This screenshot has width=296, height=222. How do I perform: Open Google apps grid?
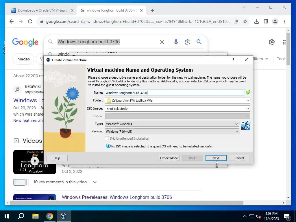pos(284,42)
